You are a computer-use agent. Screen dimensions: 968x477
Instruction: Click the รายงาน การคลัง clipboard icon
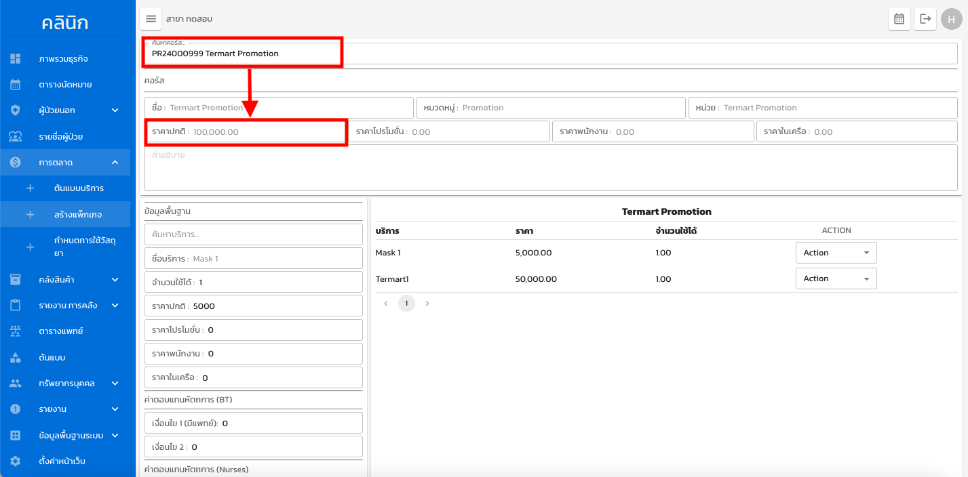click(16, 306)
